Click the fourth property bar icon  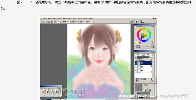(x=51, y=22)
